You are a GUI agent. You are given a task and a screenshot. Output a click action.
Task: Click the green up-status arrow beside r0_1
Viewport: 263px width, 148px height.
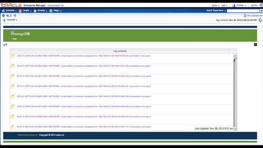click(x=3, y=16)
